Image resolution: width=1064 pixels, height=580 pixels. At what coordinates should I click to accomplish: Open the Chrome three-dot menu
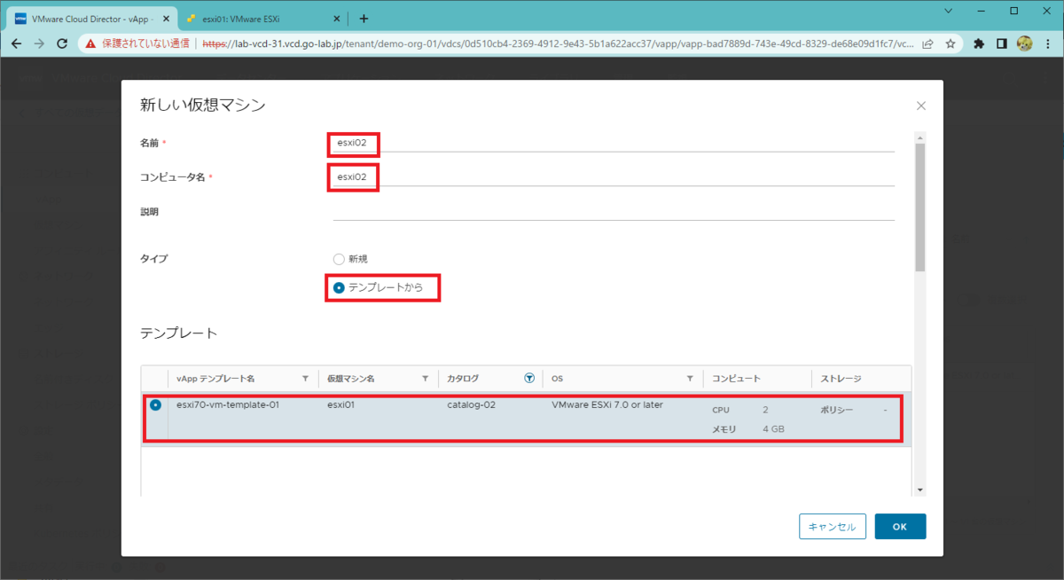[1048, 43]
